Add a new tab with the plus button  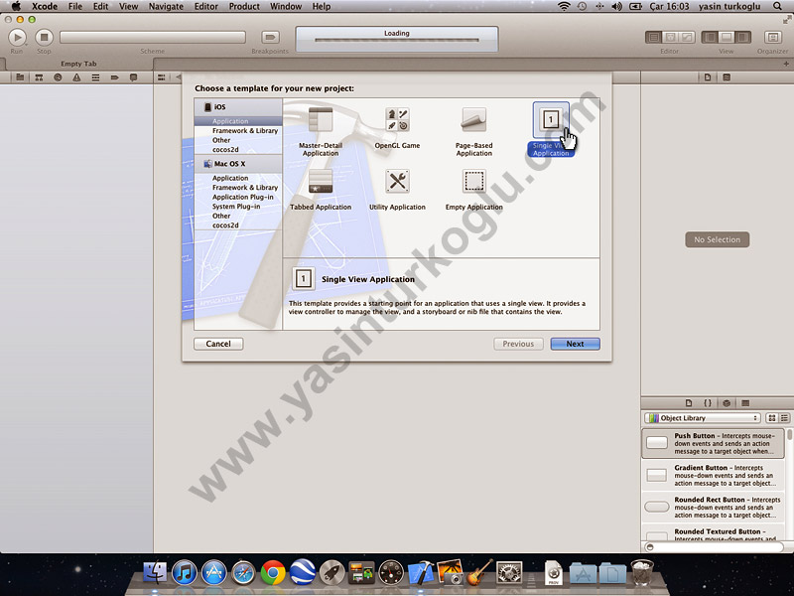coord(786,64)
